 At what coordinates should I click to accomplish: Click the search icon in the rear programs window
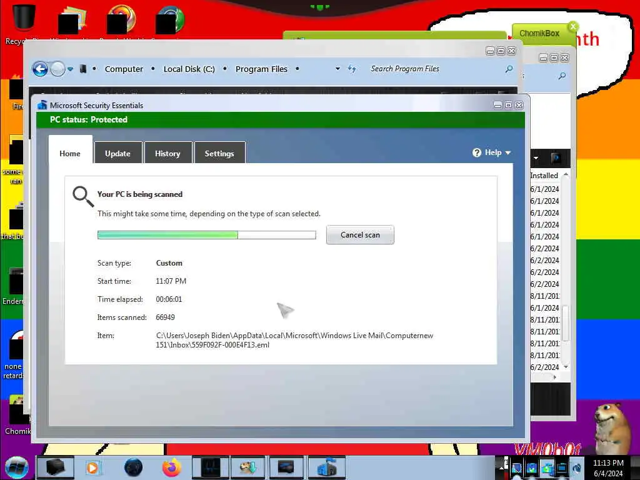point(562,76)
